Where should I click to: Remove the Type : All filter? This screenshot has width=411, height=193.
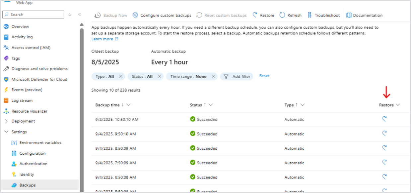point(121,76)
